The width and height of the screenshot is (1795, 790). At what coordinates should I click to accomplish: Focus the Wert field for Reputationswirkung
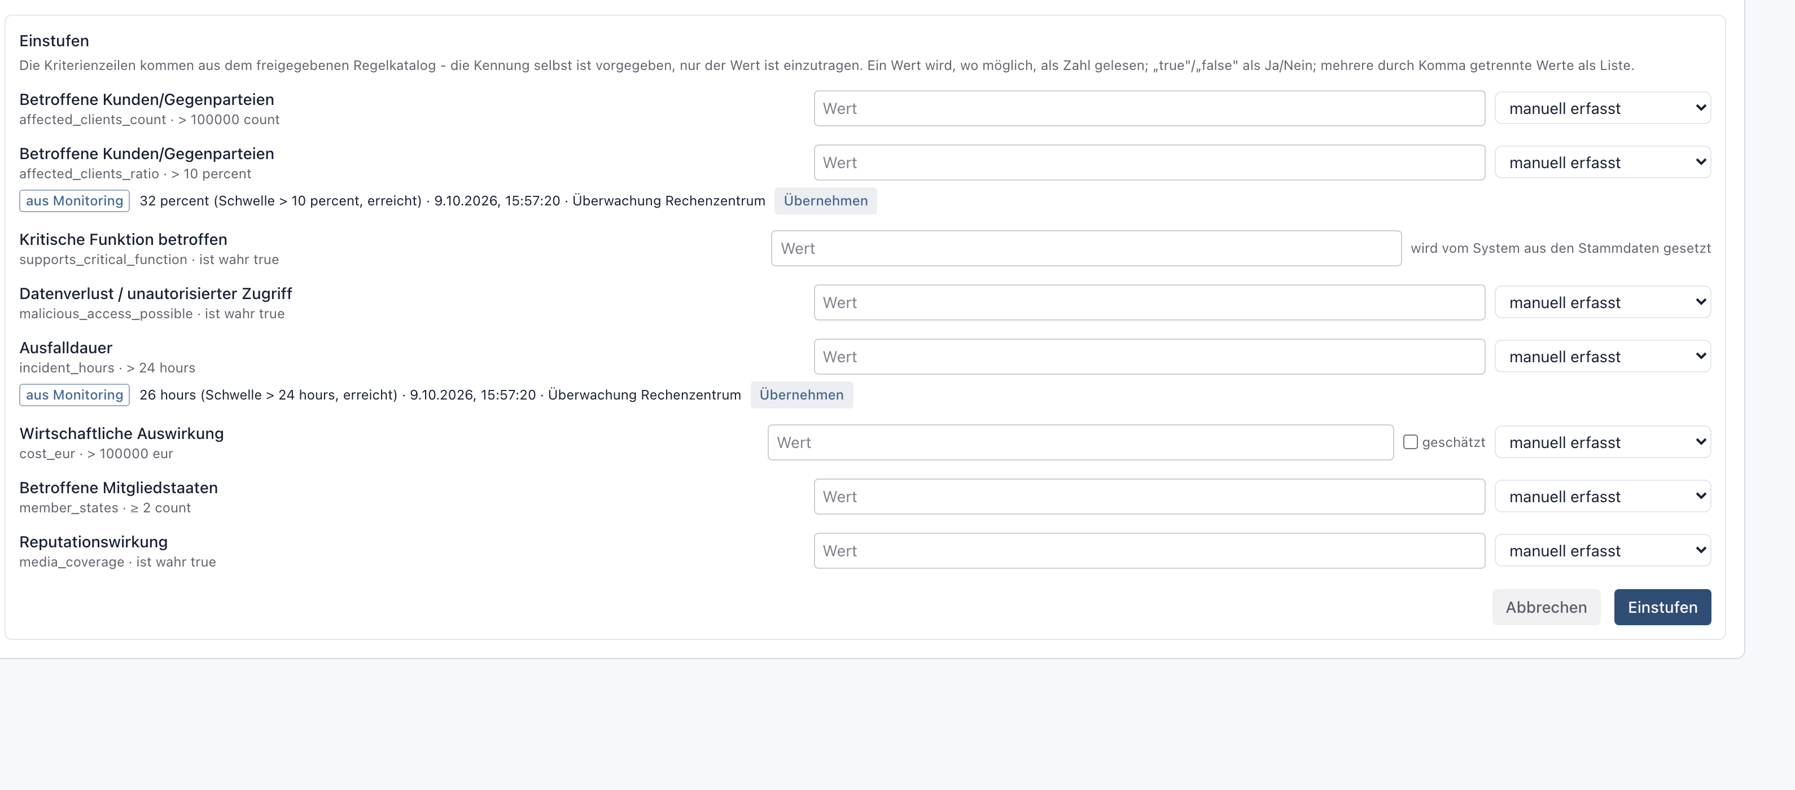pos(1150,551)
